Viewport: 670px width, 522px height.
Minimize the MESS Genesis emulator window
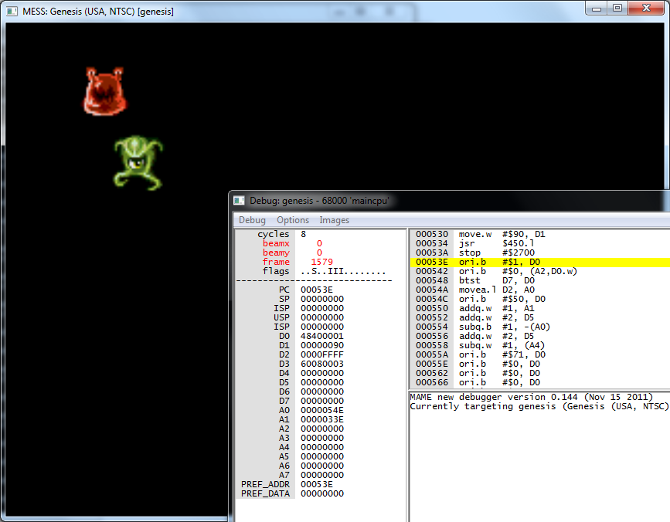(597, 8)
